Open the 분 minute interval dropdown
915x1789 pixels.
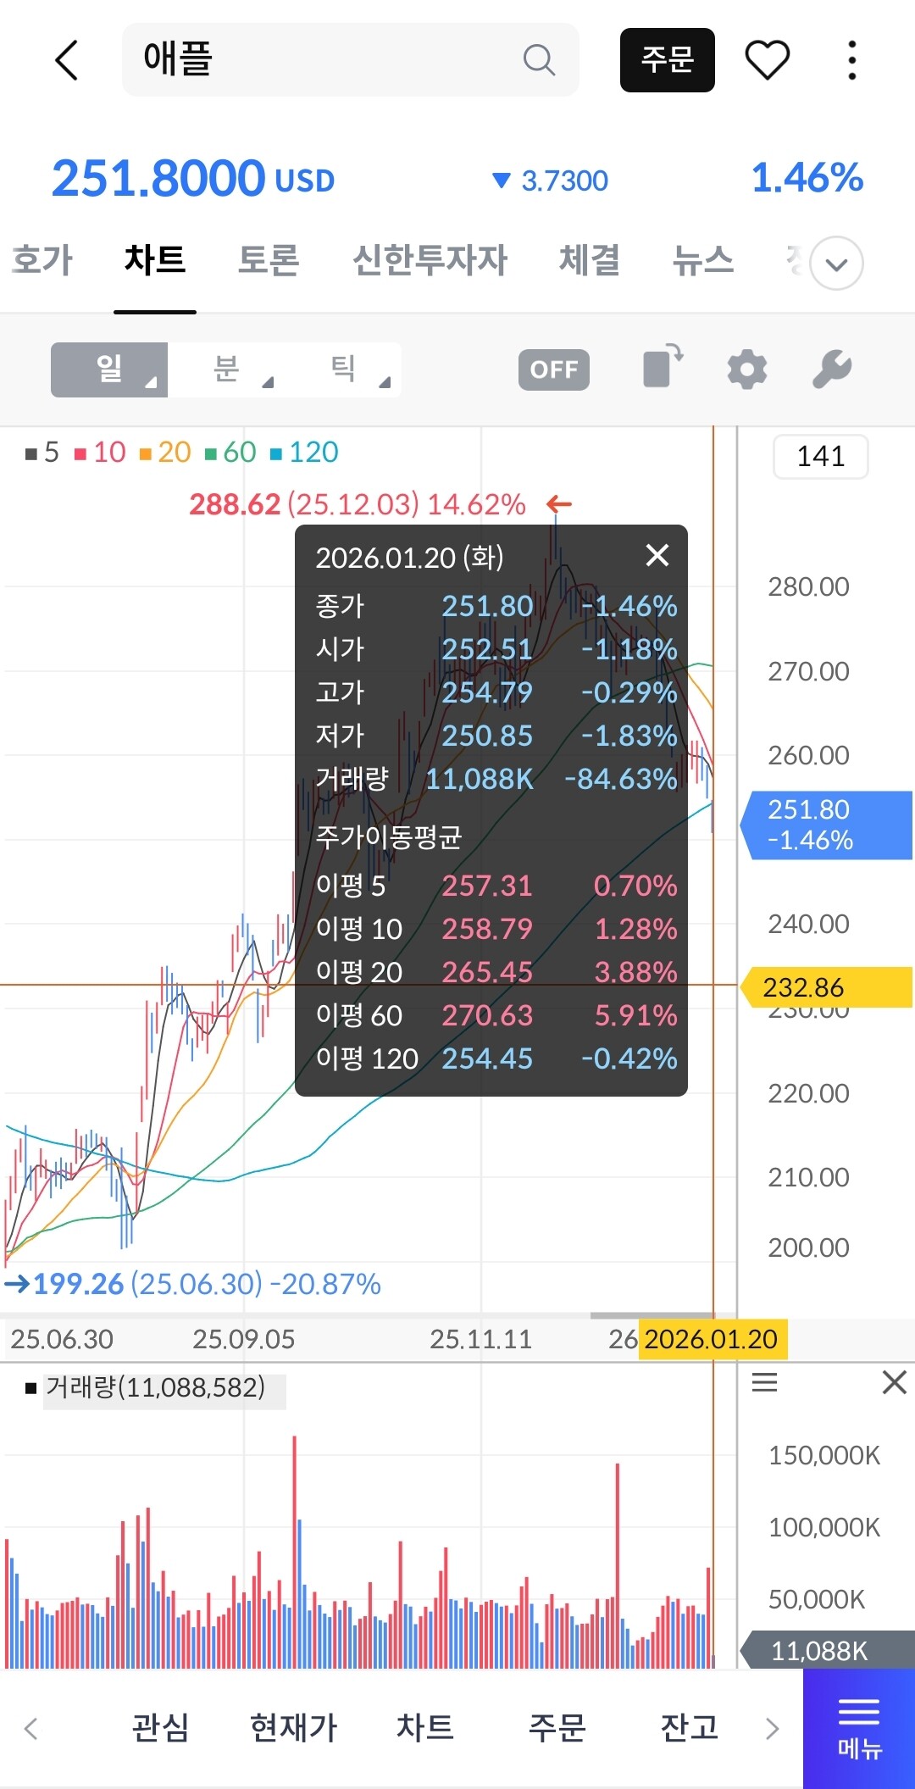[x=226, y=369]
